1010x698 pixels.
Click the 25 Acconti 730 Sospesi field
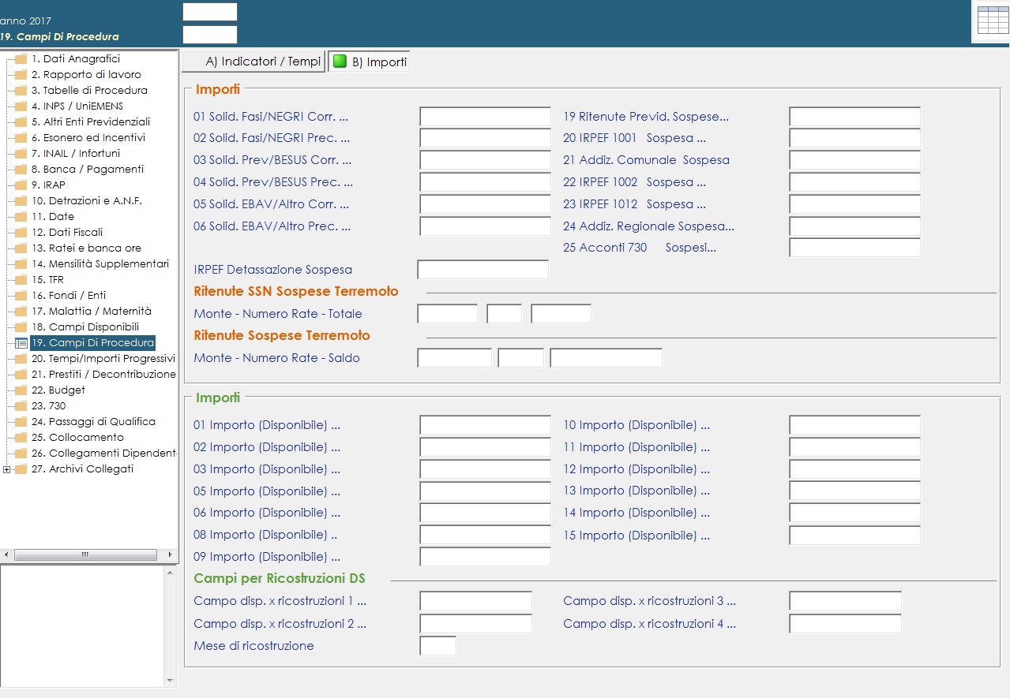click(x=854, y=248)
